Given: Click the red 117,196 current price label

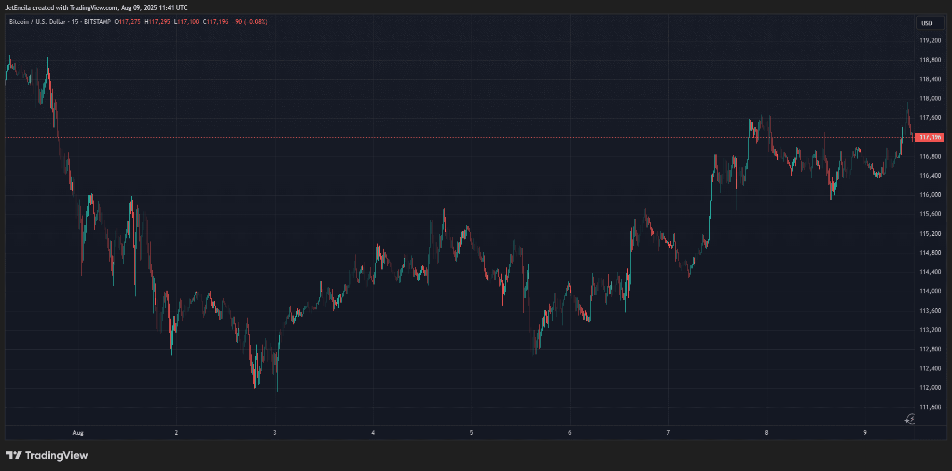Looking at the screenshot, I should pos(930,137).
